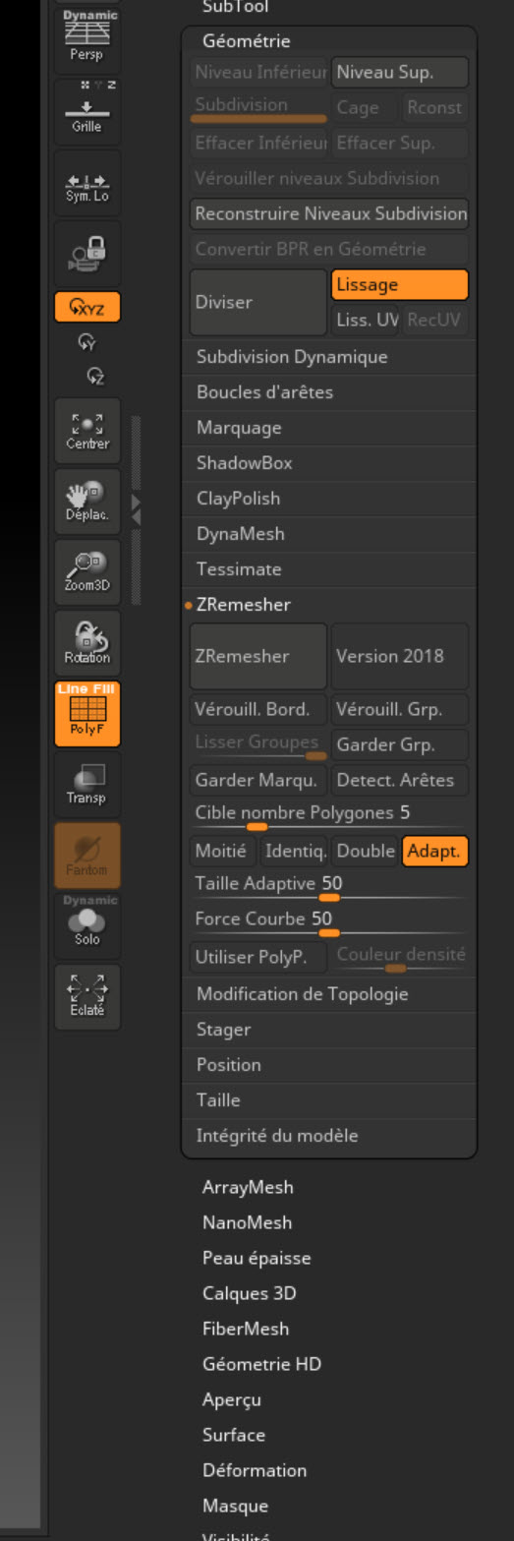514x1541 pixels.
Task: Open the FiberMesh sub-palette
Action: point(246,1329)
